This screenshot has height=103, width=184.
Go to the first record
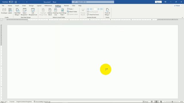(x=88, y=9)
